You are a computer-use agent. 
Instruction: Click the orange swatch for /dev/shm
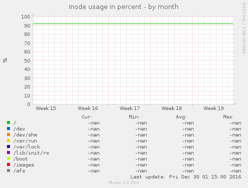tap(8, 134)
